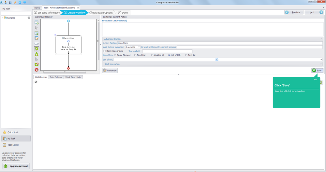Screen dimensions: 326x172
Task: Click the red stop icon in Workflow Designer toolbar
Action: pos(37,70)
